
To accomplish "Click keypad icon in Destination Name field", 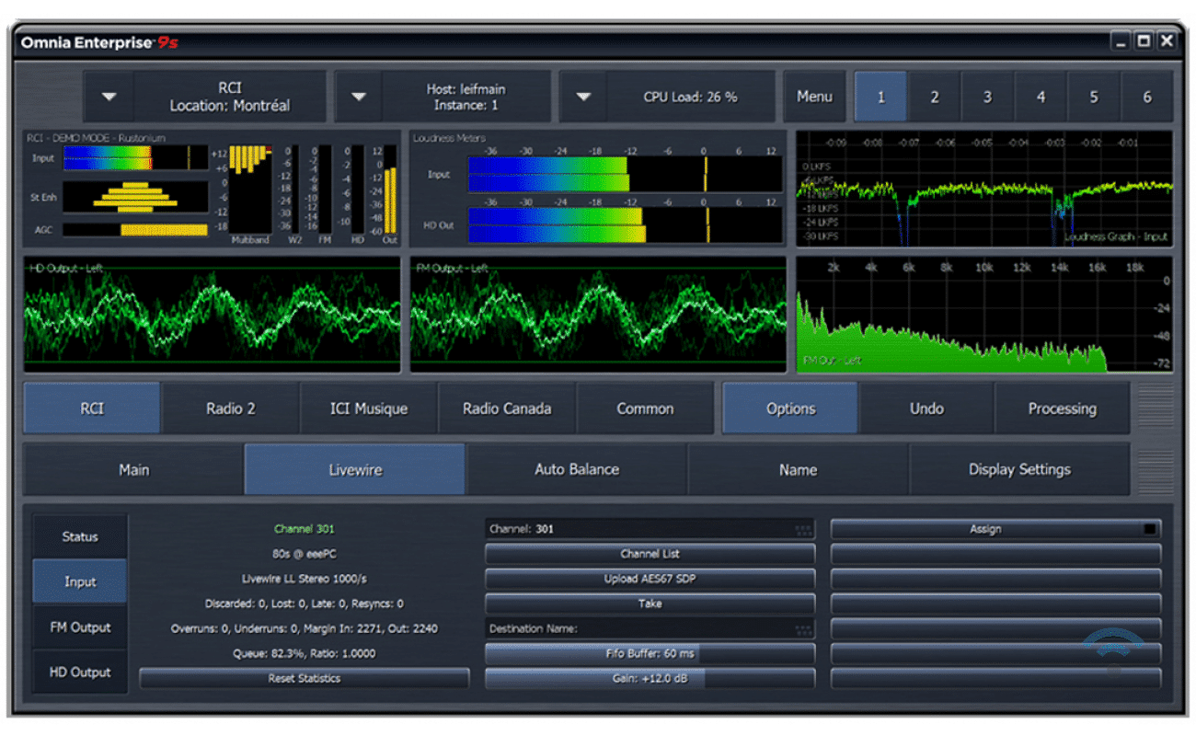I will pos(803,629).
